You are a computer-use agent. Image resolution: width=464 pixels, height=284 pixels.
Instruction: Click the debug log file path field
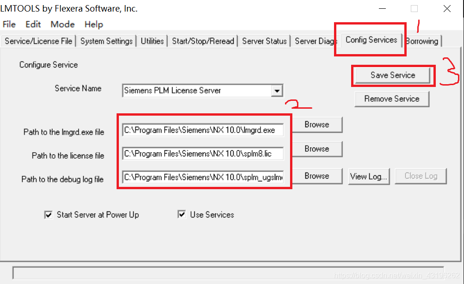(203, 177)
